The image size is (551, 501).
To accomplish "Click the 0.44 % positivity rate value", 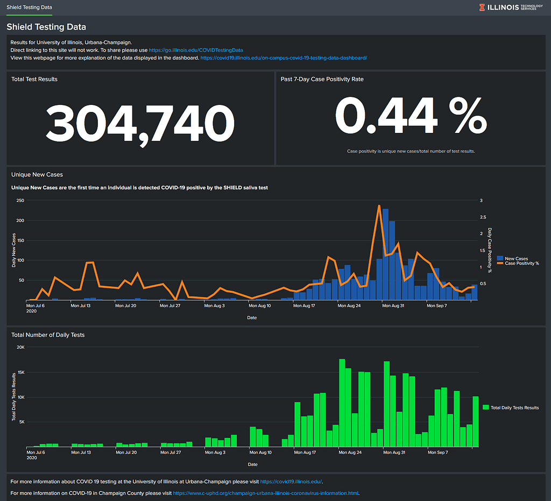I will 411,116.
